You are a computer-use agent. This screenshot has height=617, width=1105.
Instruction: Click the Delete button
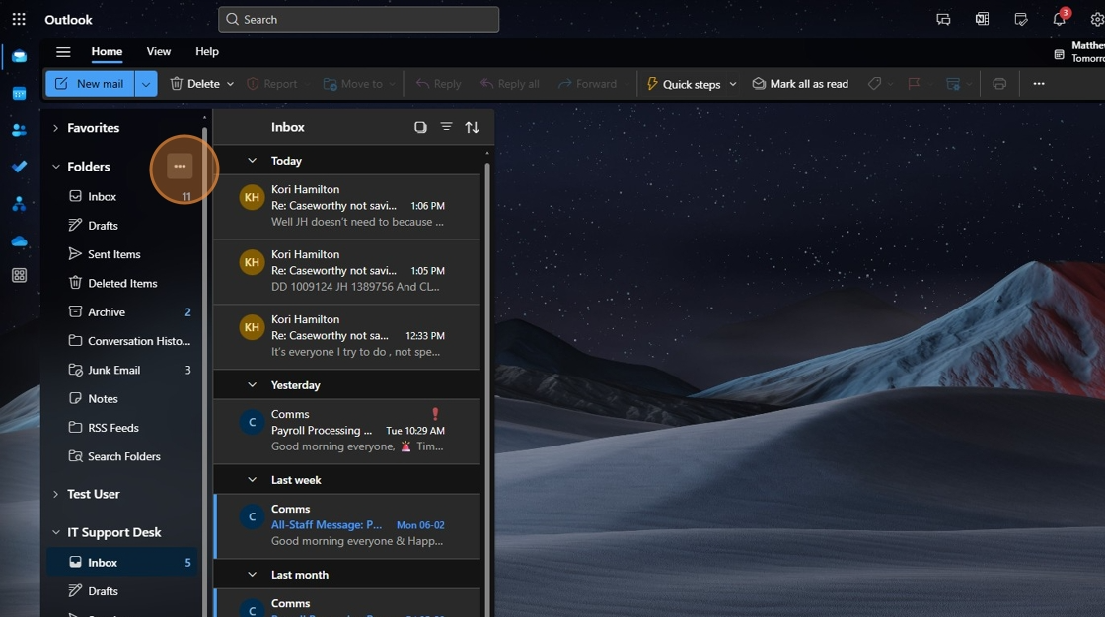pyautogui.click(x=194, y=84)
